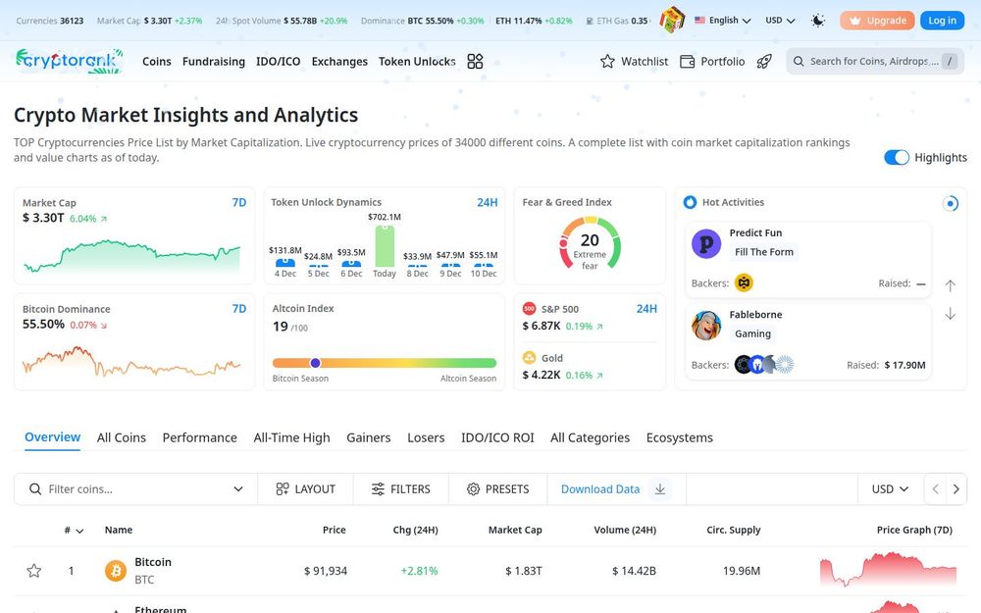
Task: Open the Fundraising menu
Action: [x=213, y=61]
